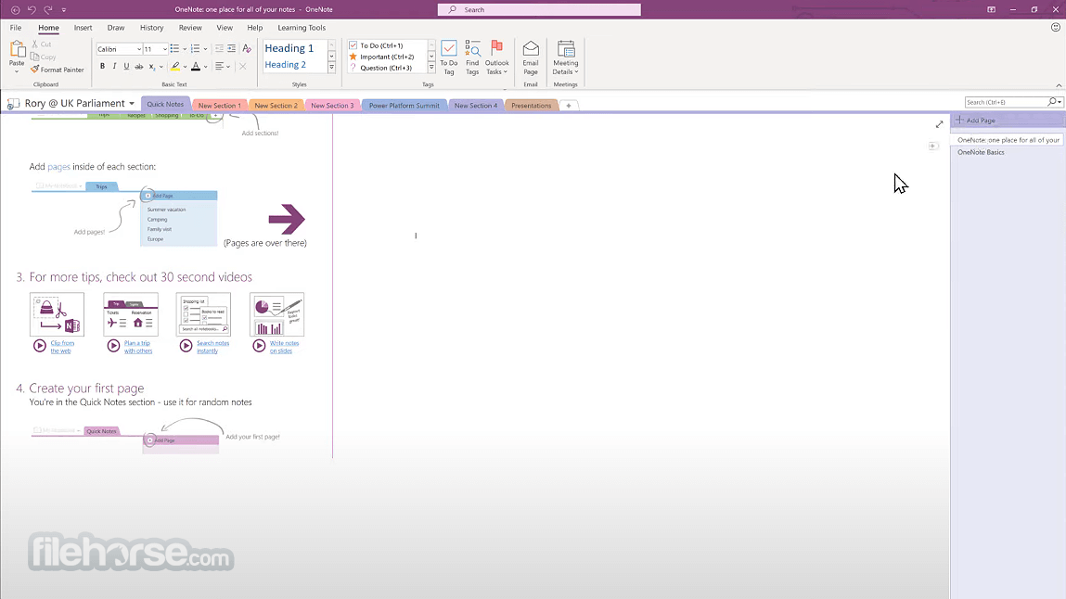Apply the Heading 2 style
Screen dimensions: 1066x599
pyautogui.click(x=285, y=65)
